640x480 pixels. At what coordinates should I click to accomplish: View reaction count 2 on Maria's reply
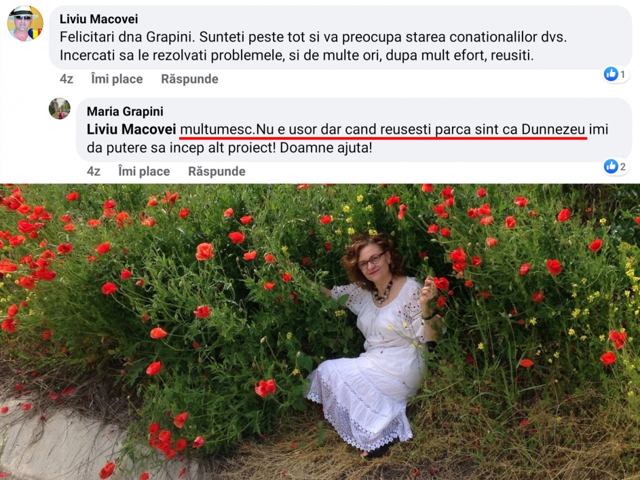(x=623, y=166)
